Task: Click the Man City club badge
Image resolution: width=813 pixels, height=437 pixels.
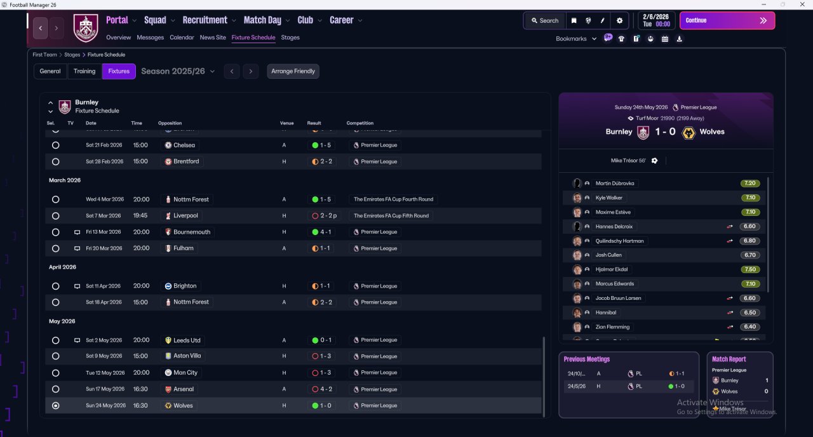Action: (x=168, y=373)
